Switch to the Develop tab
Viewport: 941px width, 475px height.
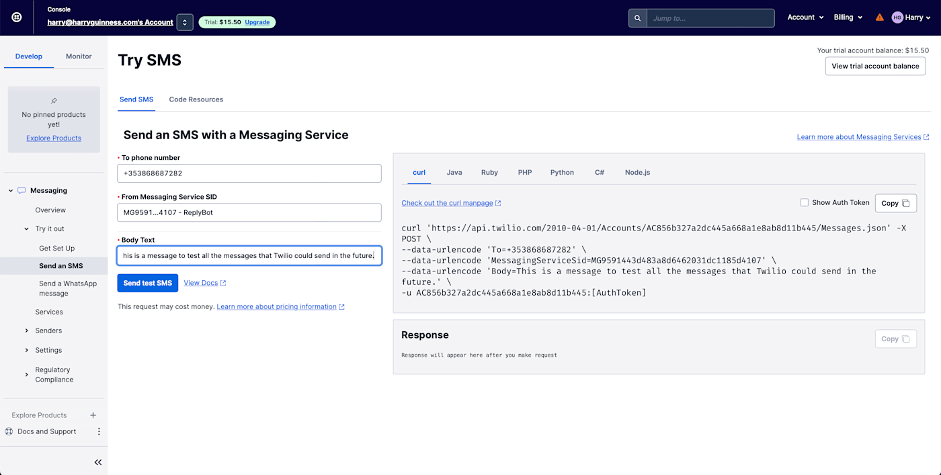tap(29, 56)
